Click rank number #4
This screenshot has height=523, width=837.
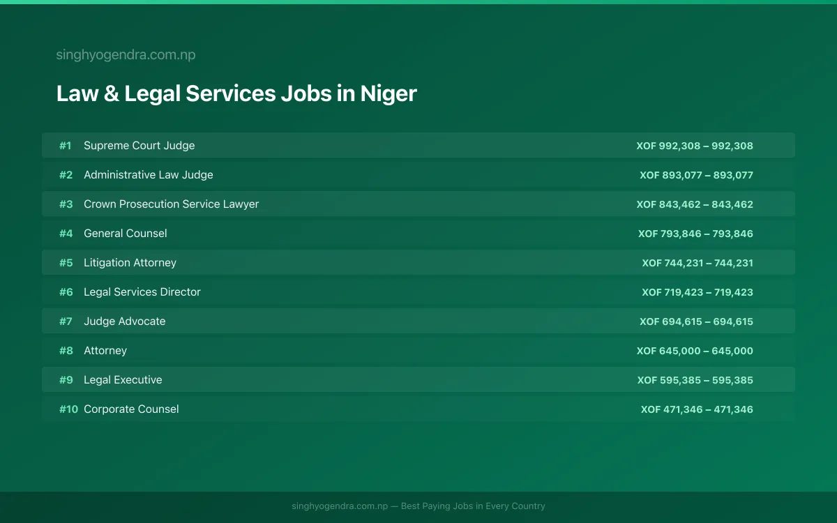(66, 234)
